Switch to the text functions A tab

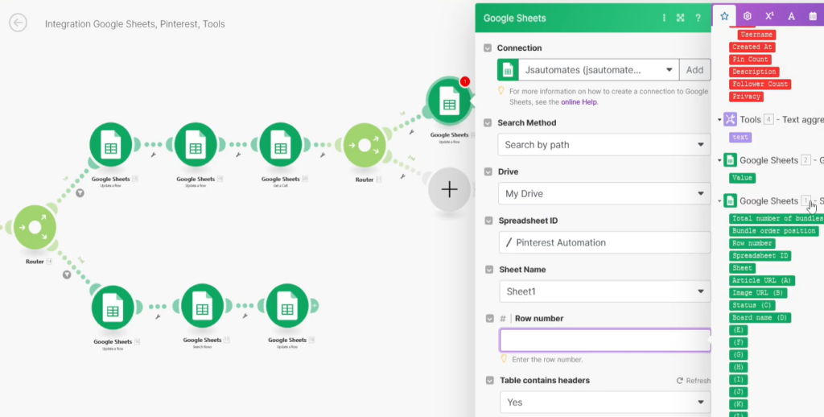tap(792, 16)
